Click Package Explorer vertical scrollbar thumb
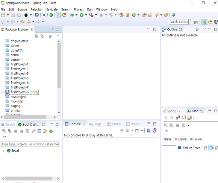The image size is (218, 183). click(x=59, y=66)
